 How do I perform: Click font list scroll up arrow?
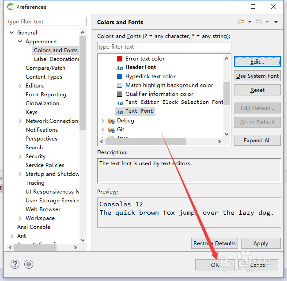click(227, 58)
